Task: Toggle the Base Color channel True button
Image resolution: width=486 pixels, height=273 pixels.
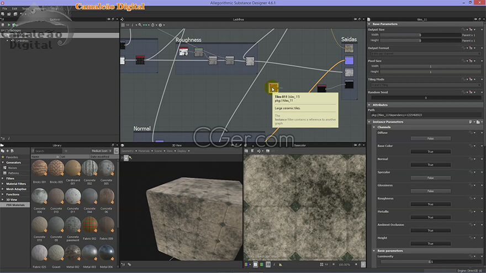Action: tap(431, 152)
